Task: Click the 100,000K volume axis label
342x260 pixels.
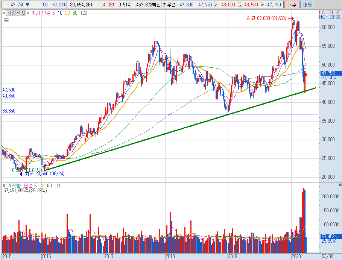Action: click(331, 225)
